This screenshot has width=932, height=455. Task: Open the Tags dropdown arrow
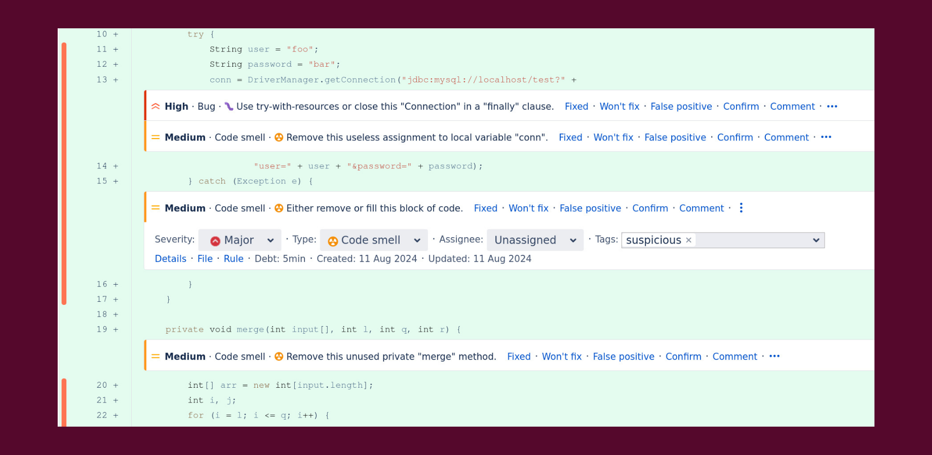tap(815, 240)
